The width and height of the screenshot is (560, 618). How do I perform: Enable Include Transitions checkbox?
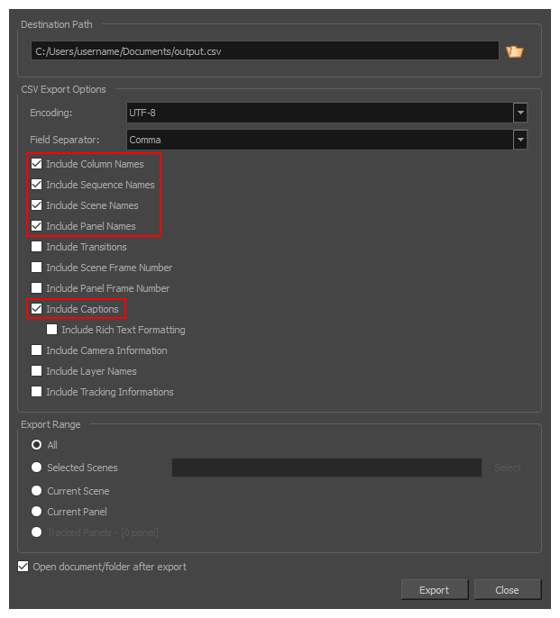coord(37,247)
